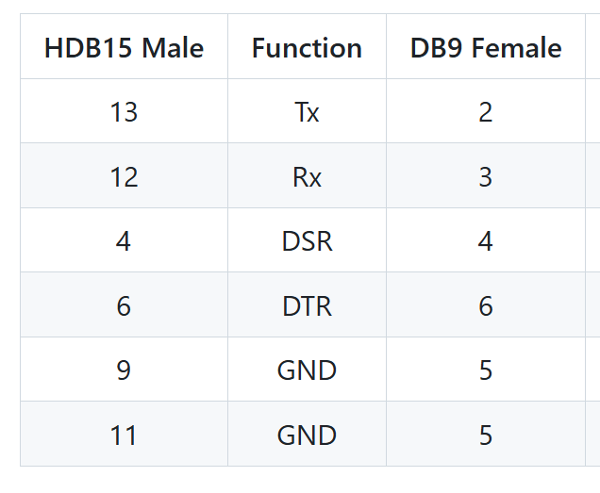
Task: Click HDB15 pin 6 in DTR row
Action: 124,305
